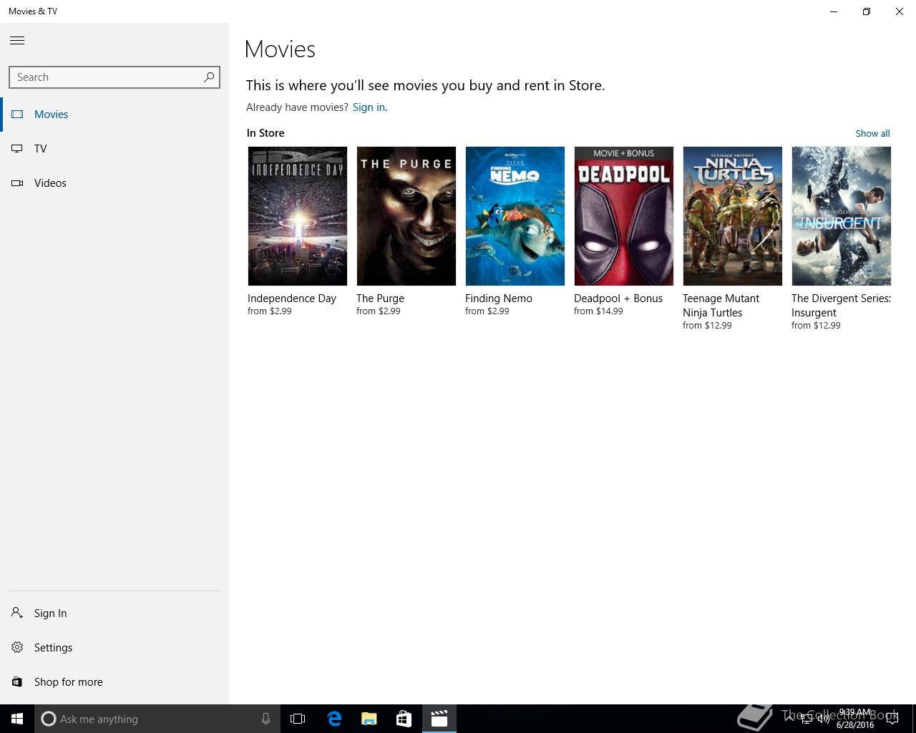Open the Independence Day poster
The height and width of the screenshot is (733, 916).
pos(298,216)
